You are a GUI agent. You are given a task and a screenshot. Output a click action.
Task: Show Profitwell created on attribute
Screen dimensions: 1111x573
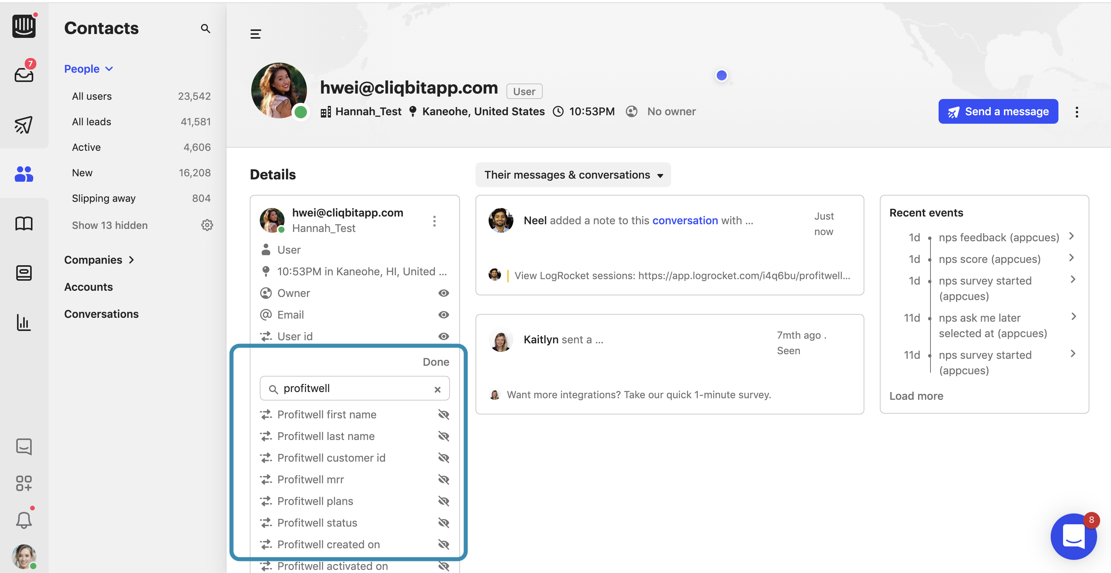[443, 544]
